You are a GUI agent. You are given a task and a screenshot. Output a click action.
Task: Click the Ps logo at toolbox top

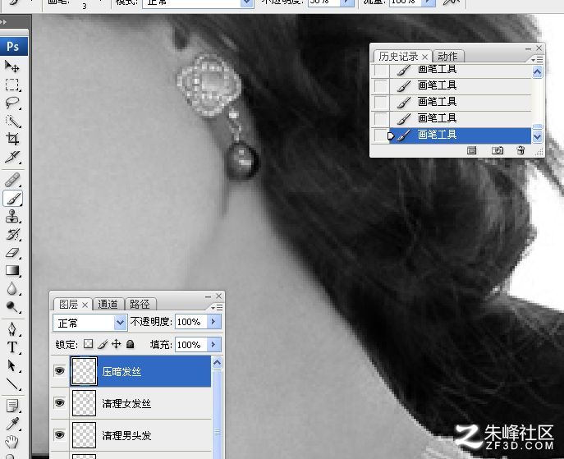tap(14, 46)
